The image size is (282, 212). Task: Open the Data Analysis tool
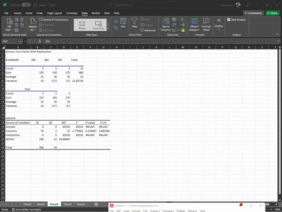click(236, 19)
